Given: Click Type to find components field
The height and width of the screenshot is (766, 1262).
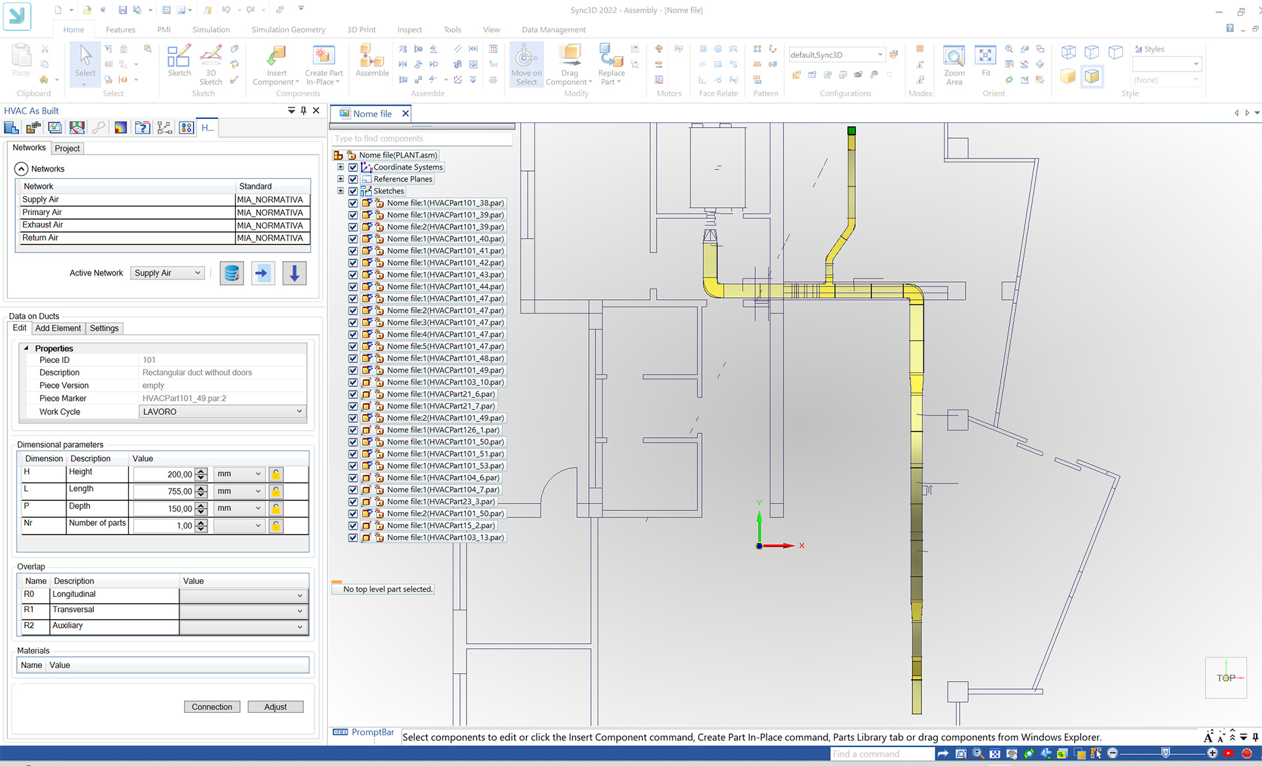Looking at the screenshot, I should tap(422, 139).
